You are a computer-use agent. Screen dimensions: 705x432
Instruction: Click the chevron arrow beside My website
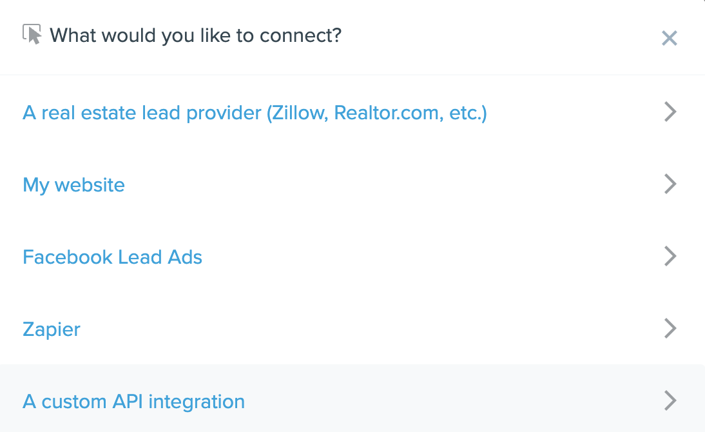[670, 184]
